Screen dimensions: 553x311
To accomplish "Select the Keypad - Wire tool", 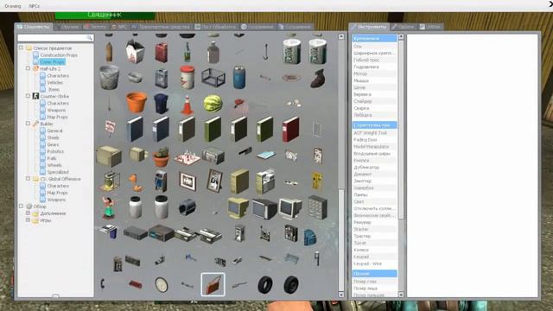I will coord(374,263).
